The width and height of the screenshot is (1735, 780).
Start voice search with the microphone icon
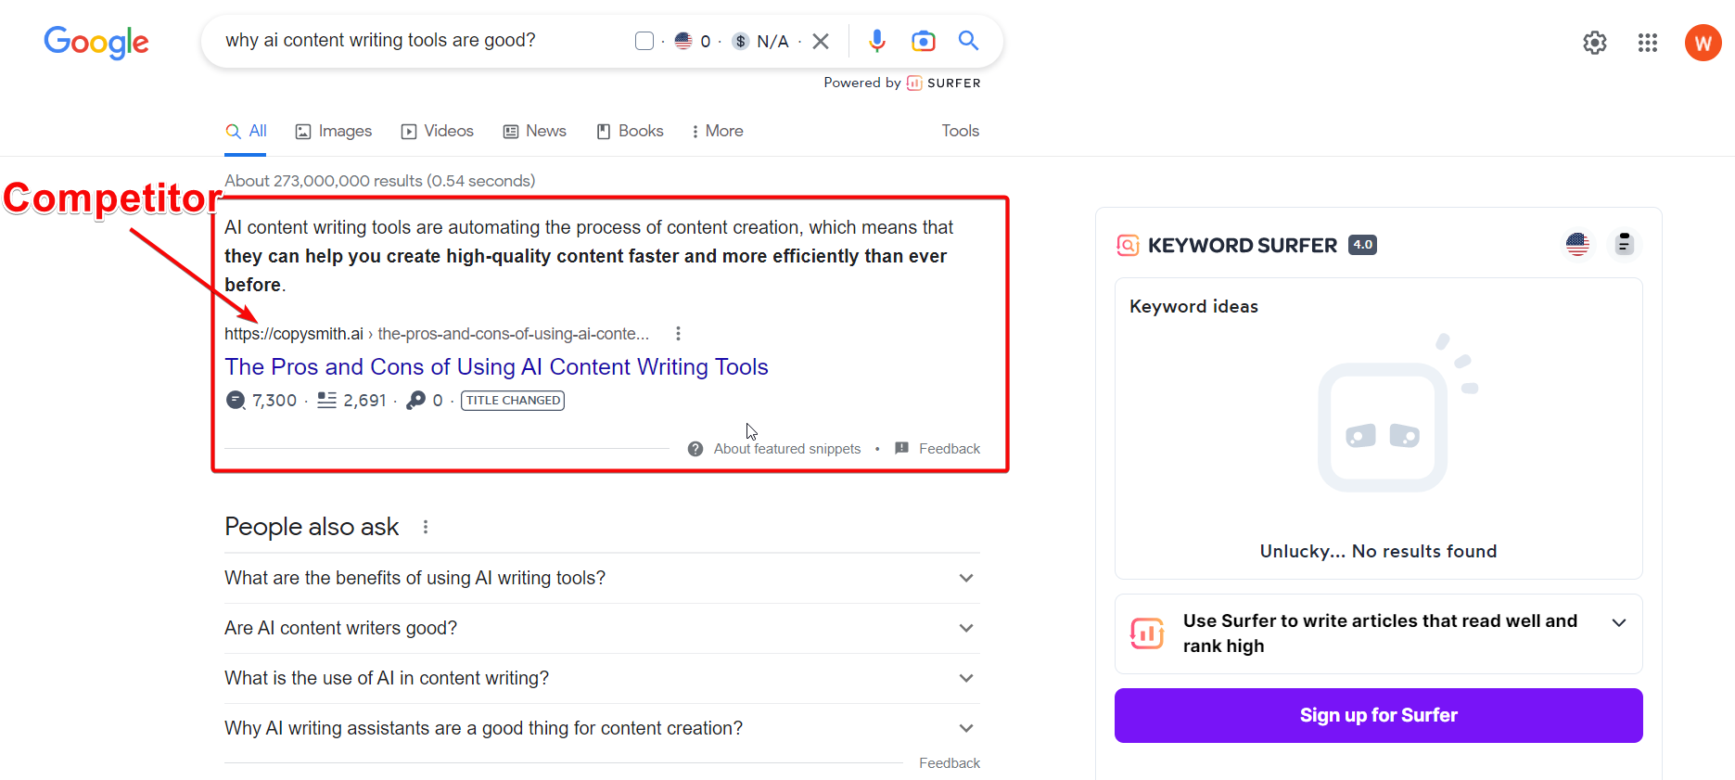pyautogui.click(x=877, y=41)
